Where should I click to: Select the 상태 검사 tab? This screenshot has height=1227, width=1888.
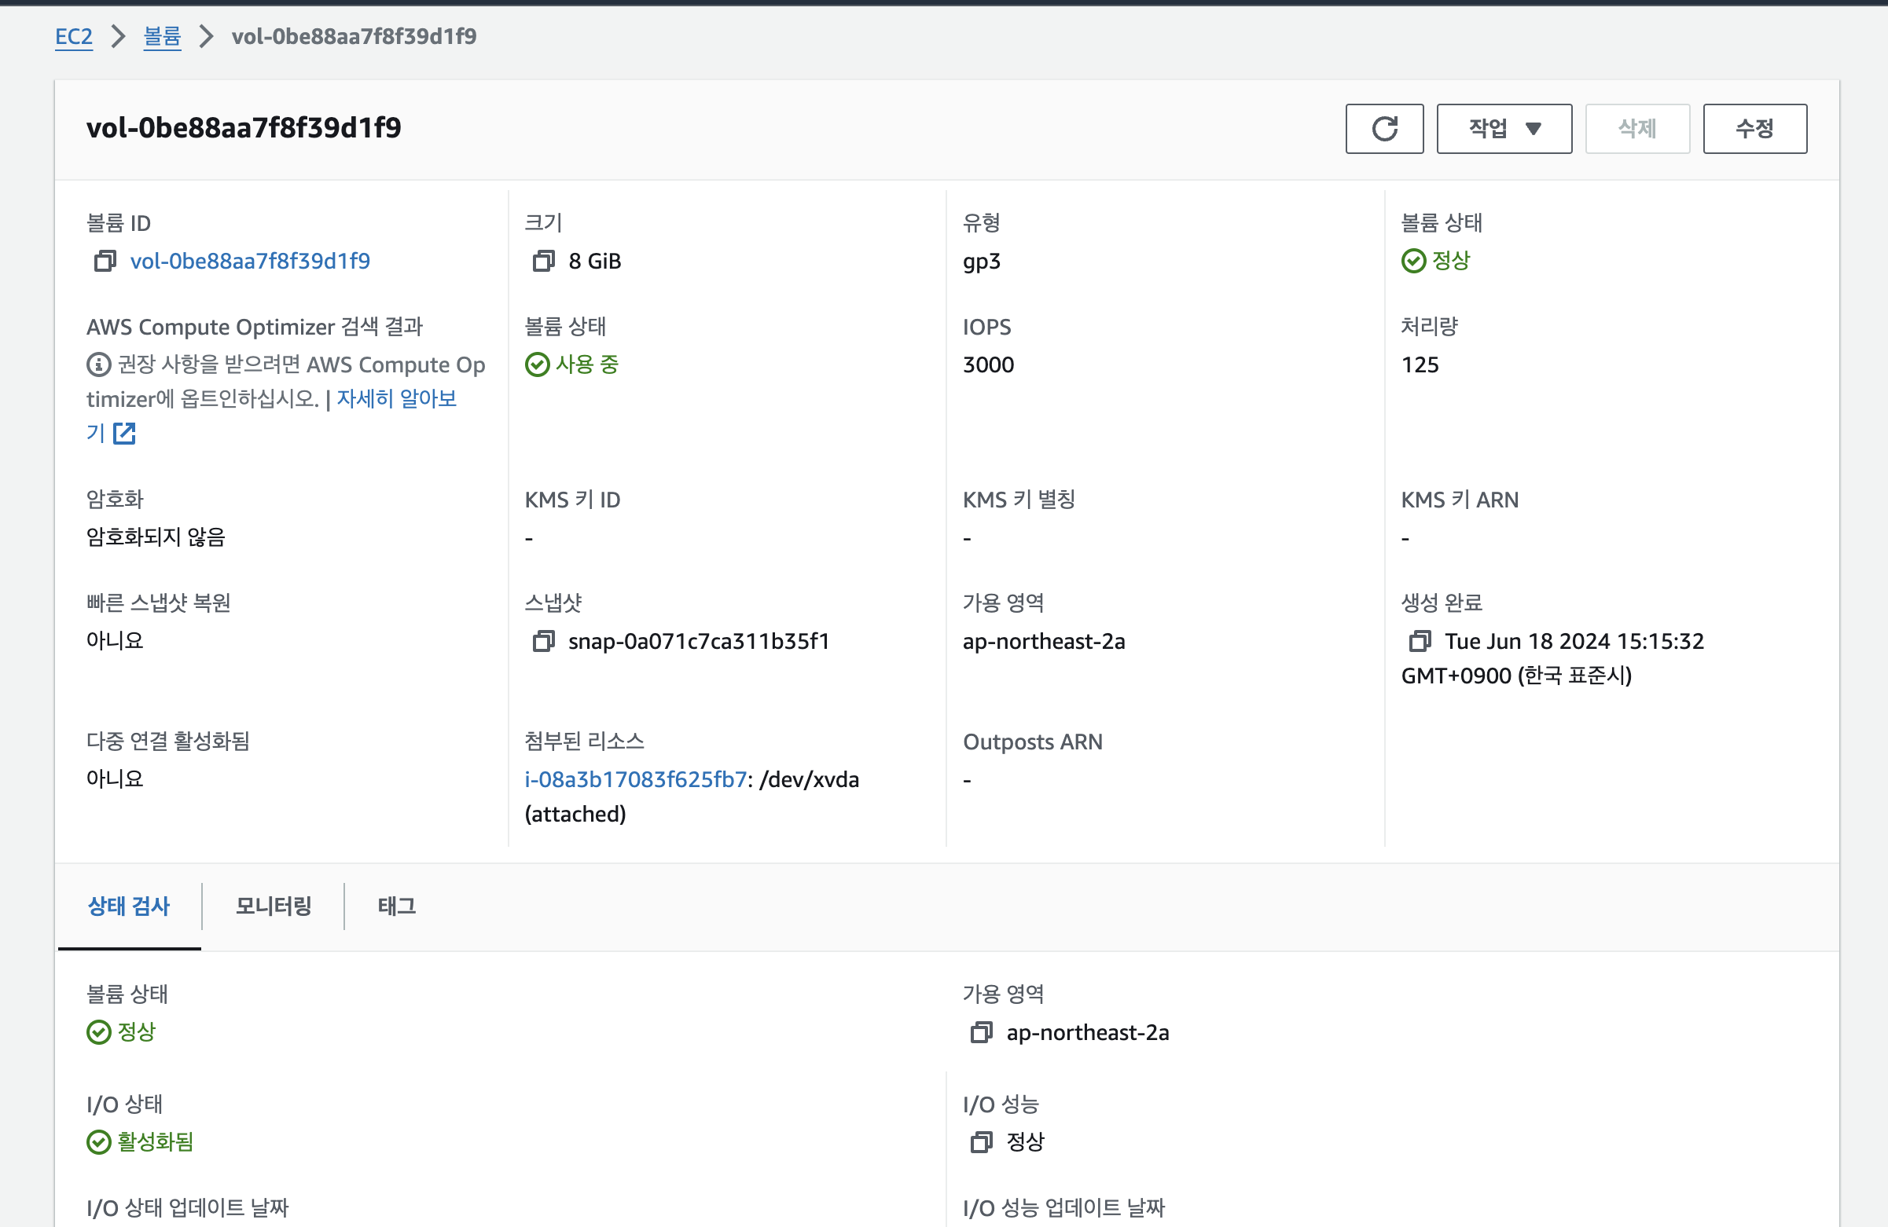pyautogui.click(x=128, y=905)
